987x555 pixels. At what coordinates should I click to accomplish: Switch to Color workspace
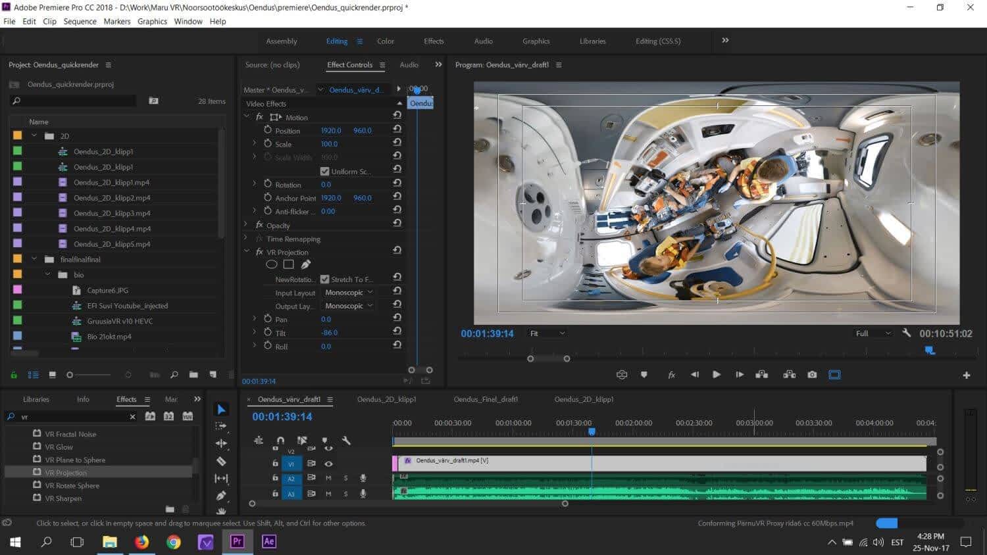point(386,41)
